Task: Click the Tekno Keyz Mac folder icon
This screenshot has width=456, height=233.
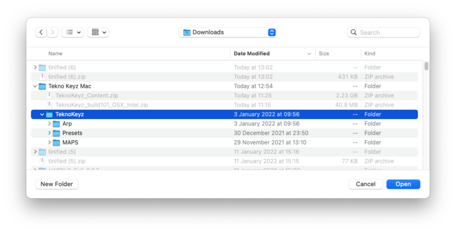Action: 42,86
